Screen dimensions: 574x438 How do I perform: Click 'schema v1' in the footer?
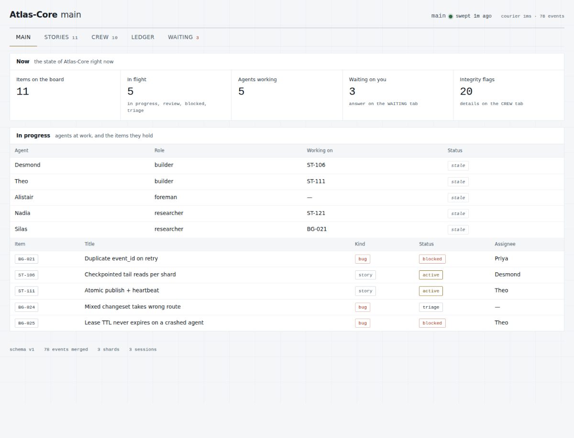[x=22, y=349]
